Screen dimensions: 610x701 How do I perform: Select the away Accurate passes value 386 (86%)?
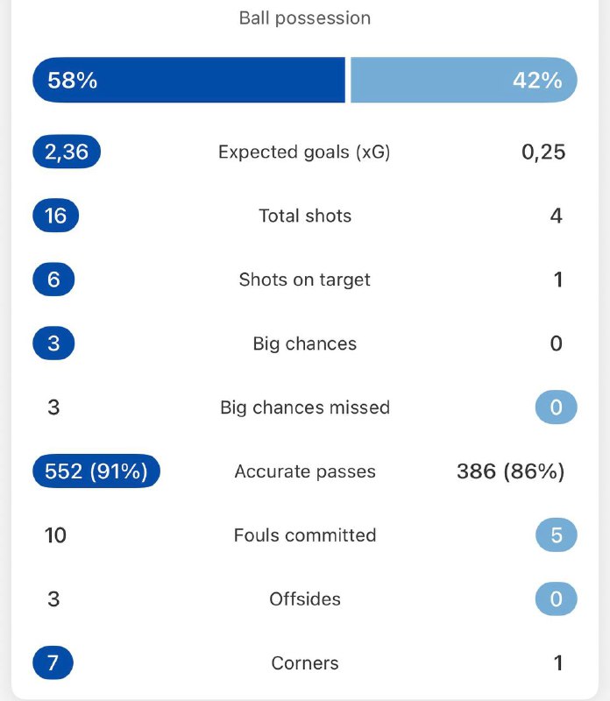click(x=511, y=471)
